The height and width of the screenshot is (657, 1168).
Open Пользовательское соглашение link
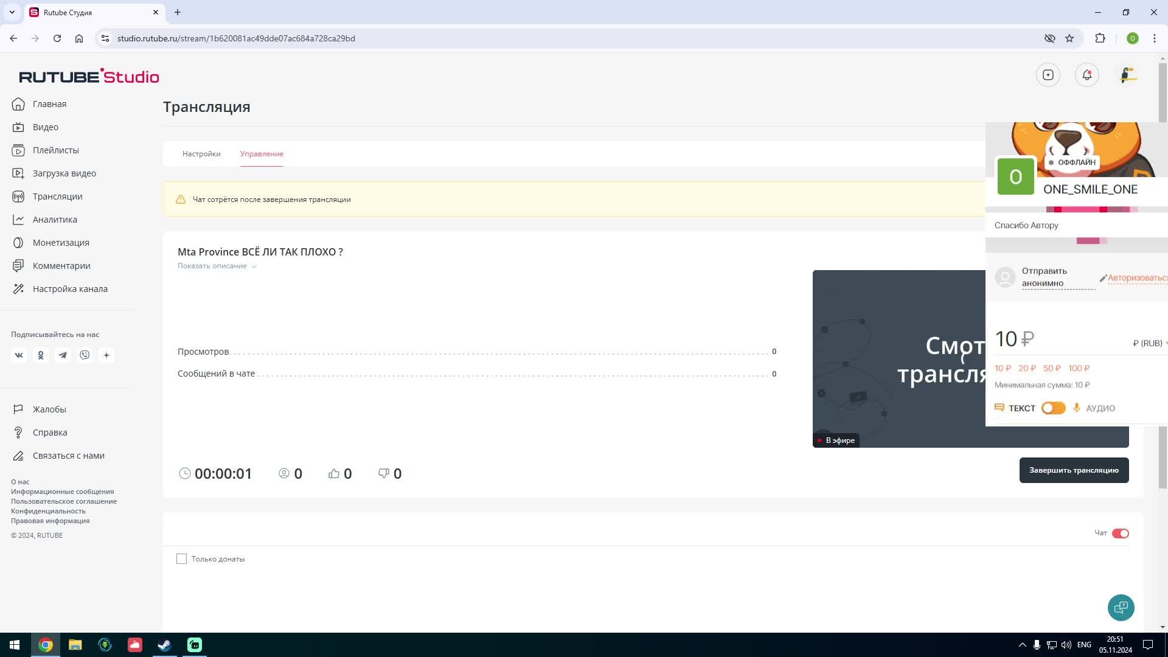click(x=64, y=501)
